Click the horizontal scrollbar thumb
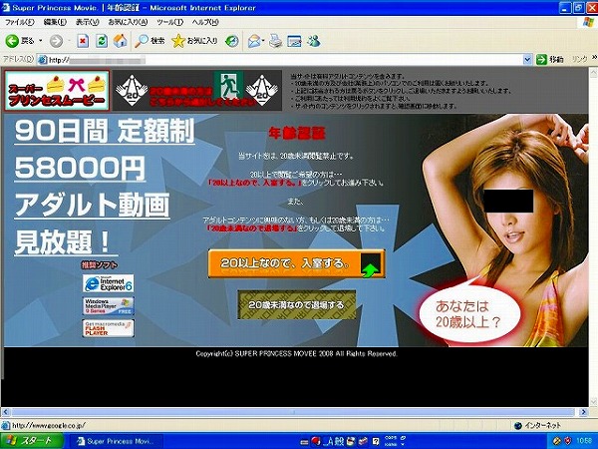This screenshot has width=598, height=449. click(293, 412)
